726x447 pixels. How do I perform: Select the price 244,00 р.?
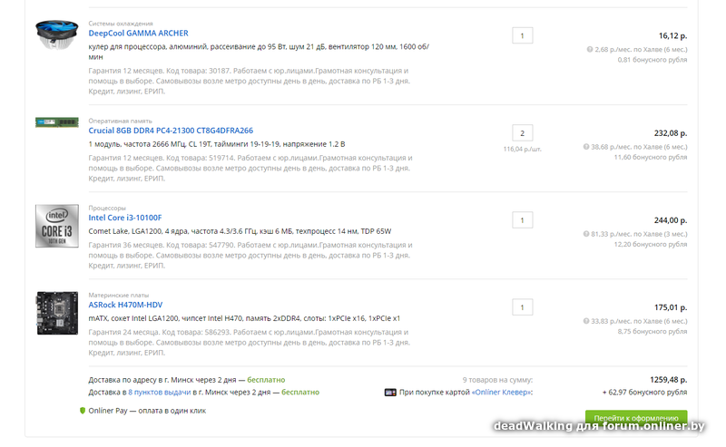(x=671, y=220)
